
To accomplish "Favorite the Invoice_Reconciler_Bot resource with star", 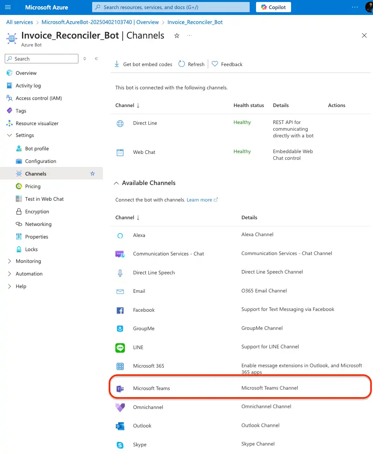I will (177, 35).
